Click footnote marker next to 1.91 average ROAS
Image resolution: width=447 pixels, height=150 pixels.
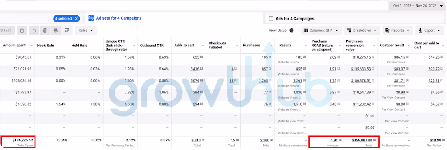coord(340,140)
